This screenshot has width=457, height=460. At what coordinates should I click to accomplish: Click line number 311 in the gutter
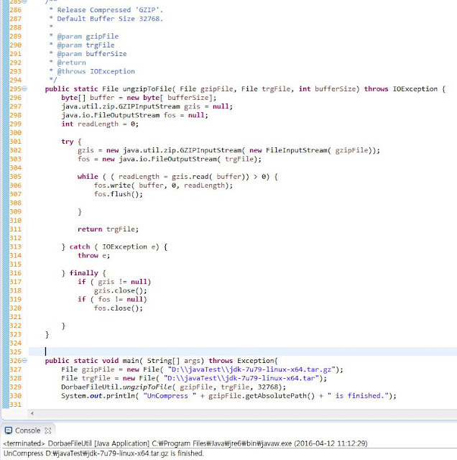point(15,229)
